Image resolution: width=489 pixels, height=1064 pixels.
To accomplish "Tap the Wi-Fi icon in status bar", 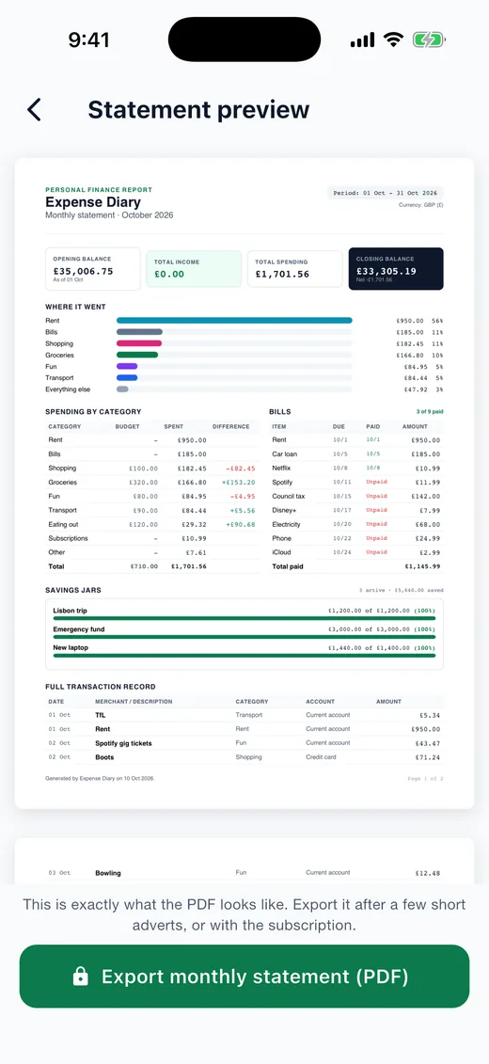I will (x=393, y=40).
